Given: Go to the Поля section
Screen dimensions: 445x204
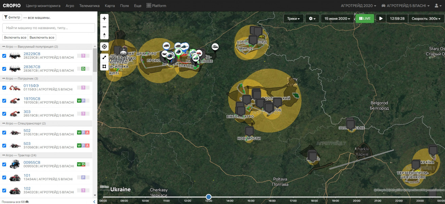Looking at the screenshot, I should click(124, 6).
